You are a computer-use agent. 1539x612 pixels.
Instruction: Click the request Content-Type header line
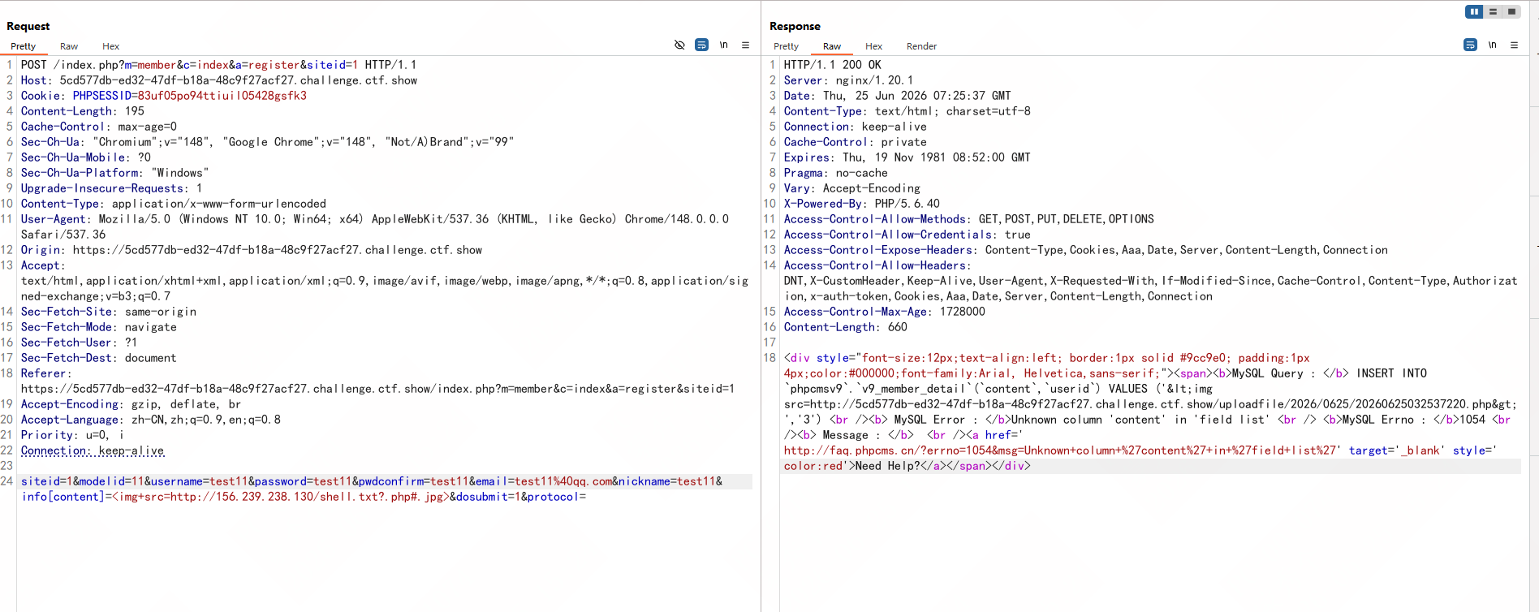click(x=174, y=204)
